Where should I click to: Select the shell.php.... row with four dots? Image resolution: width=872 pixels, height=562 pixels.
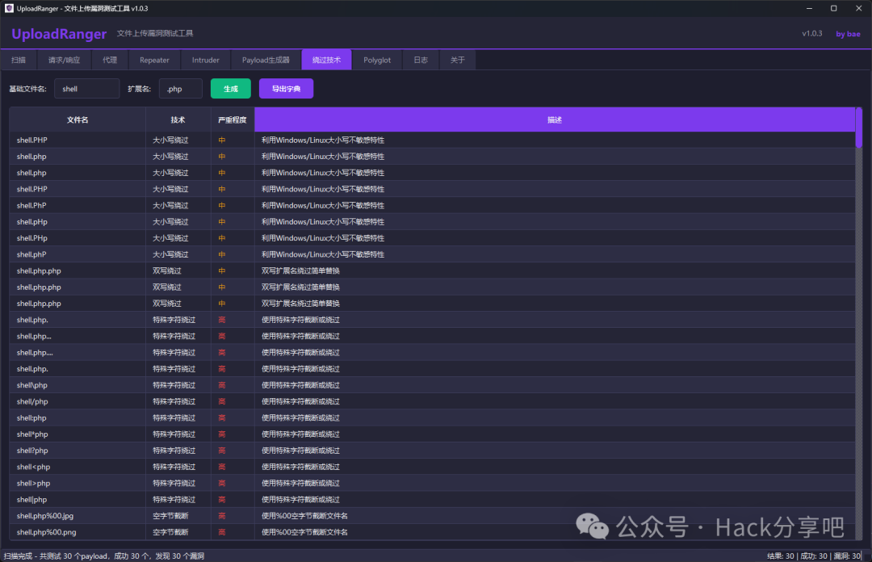(432, 352)
